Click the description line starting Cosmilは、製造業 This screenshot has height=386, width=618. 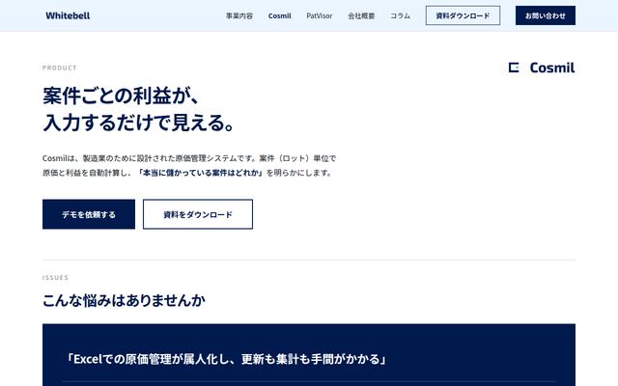click(x=189, y=158)
